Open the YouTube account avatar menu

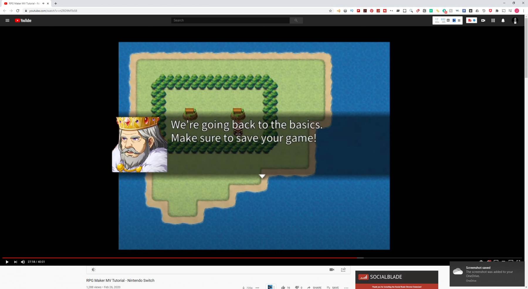pyautogui.click(x=515, y=20)
